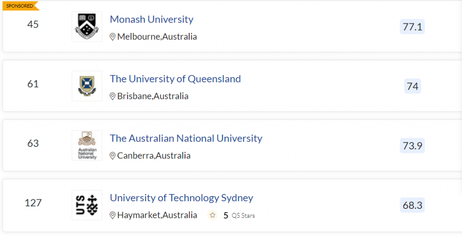Screen dimensions: 462x235
Task: Click the UTS logo
Action: [x=87, y=205]
